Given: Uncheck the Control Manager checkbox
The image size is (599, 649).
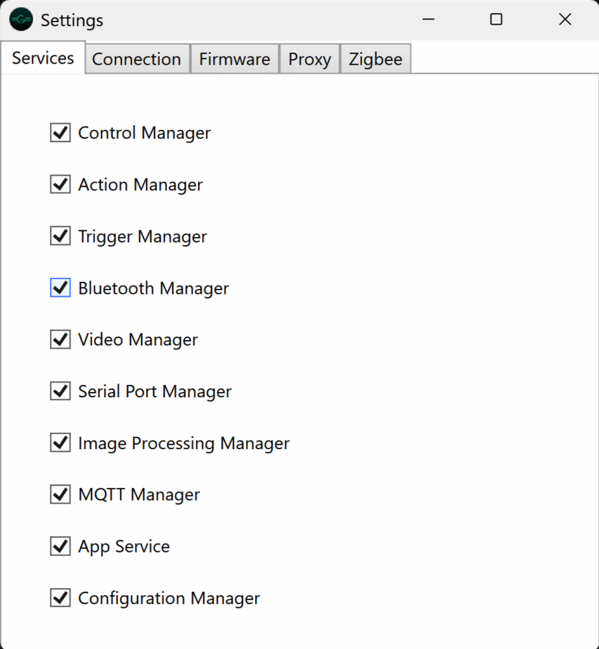Looking at the screenshot, I should 60,133.
